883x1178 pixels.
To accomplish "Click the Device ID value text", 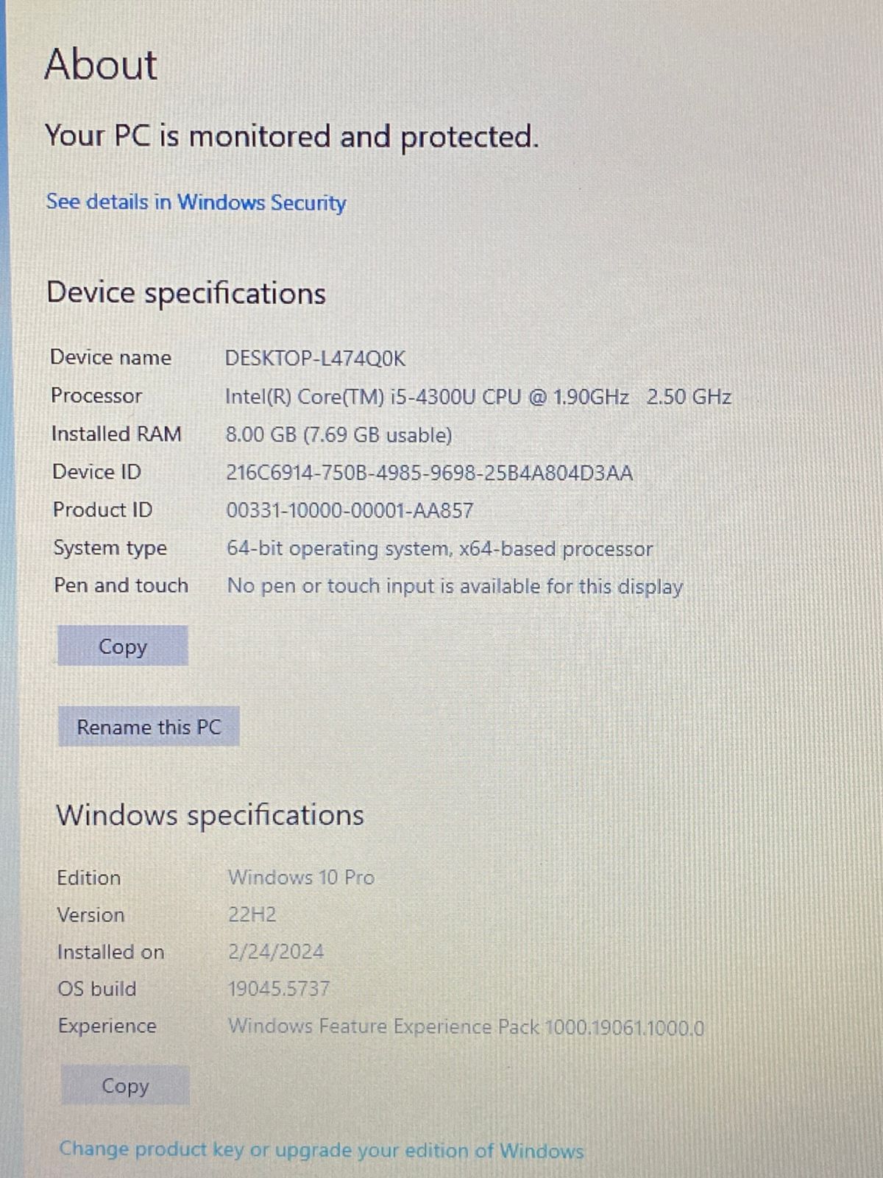I will (429, 473).
